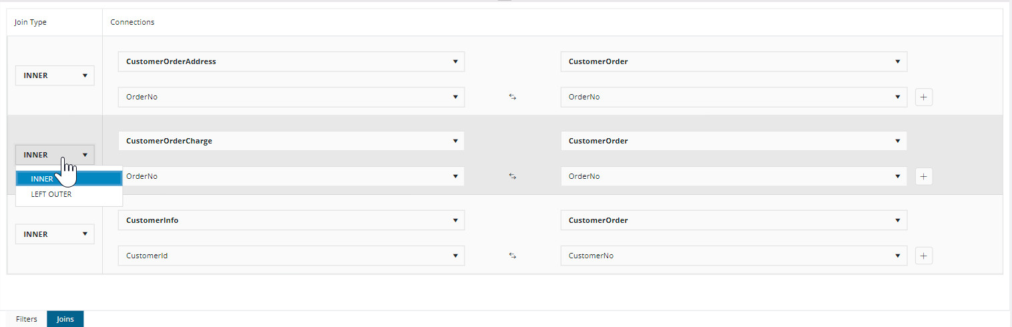
Task: Open join type dropdown for CustomerInfo row
Action: click(55, 235)
